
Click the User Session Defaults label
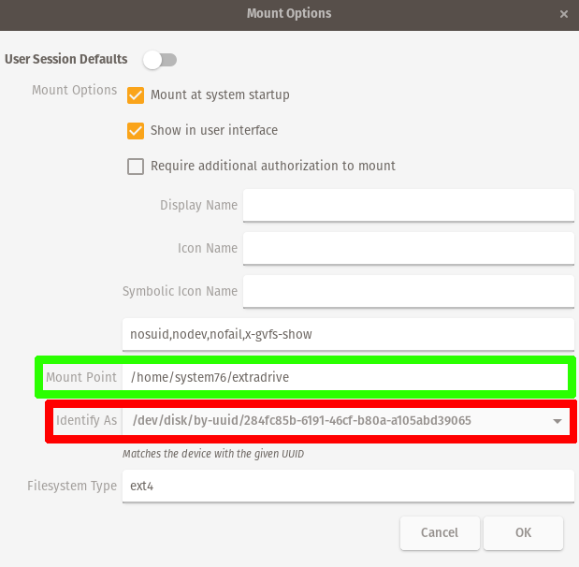[x=66, y=59]
